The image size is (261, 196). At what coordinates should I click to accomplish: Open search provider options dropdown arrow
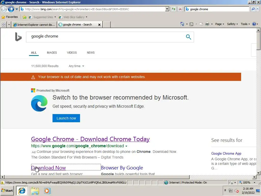258,9
